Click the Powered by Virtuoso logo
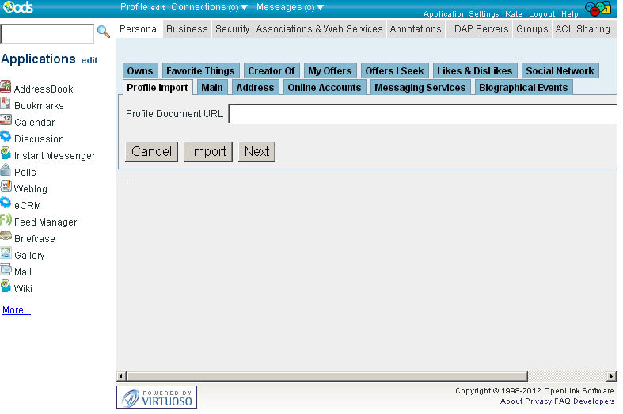Viewport: 623px width, 414px height. (157, 397)
